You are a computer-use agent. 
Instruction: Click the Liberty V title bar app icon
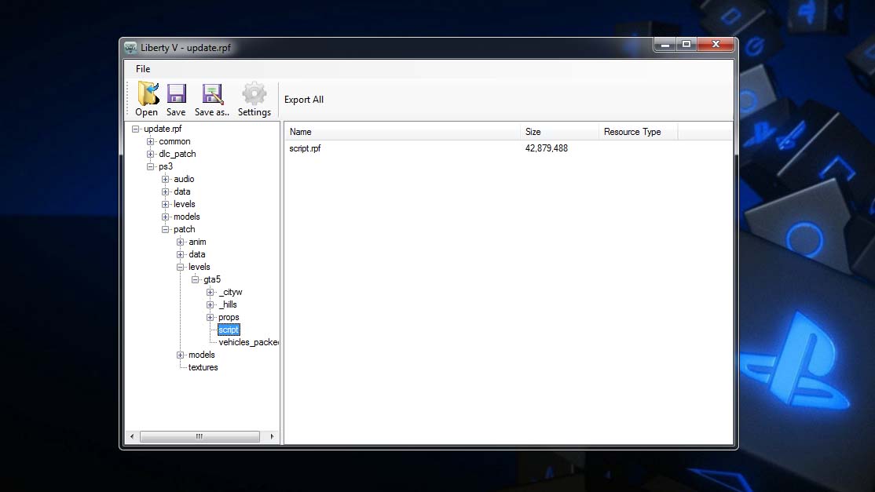coord(130,48)
